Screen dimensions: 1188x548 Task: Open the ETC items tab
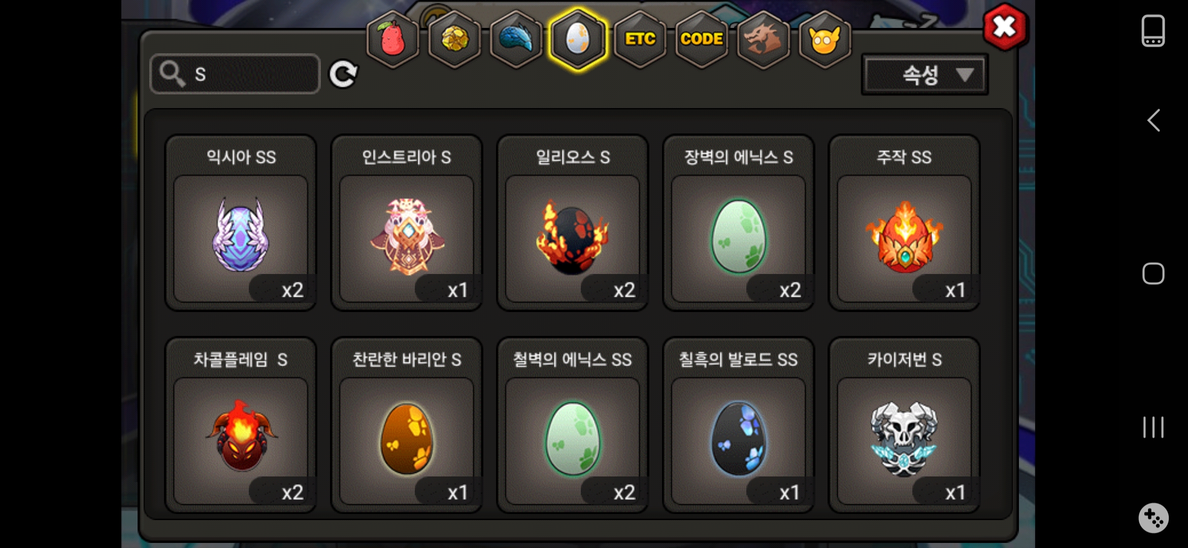pos(640,39)
